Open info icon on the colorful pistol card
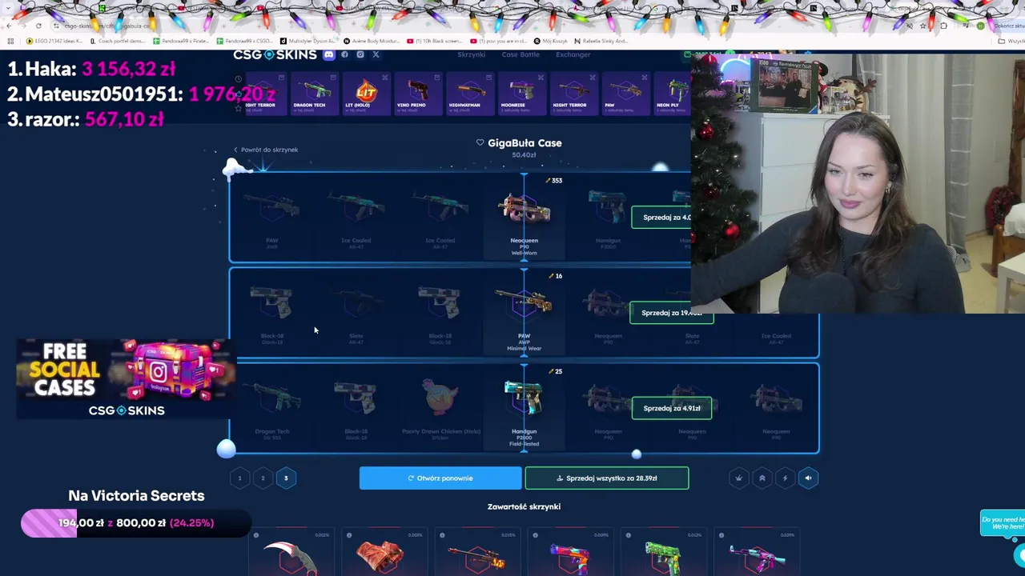The width and height of the screenshot is (1025, 576). 535,535
